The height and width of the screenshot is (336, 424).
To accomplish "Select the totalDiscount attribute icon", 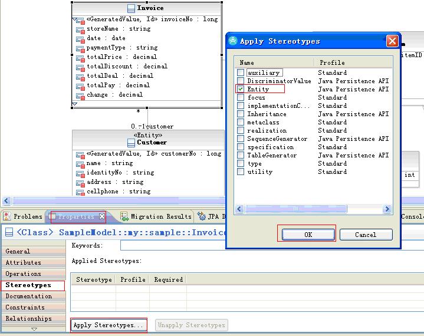I will [80, 67].
